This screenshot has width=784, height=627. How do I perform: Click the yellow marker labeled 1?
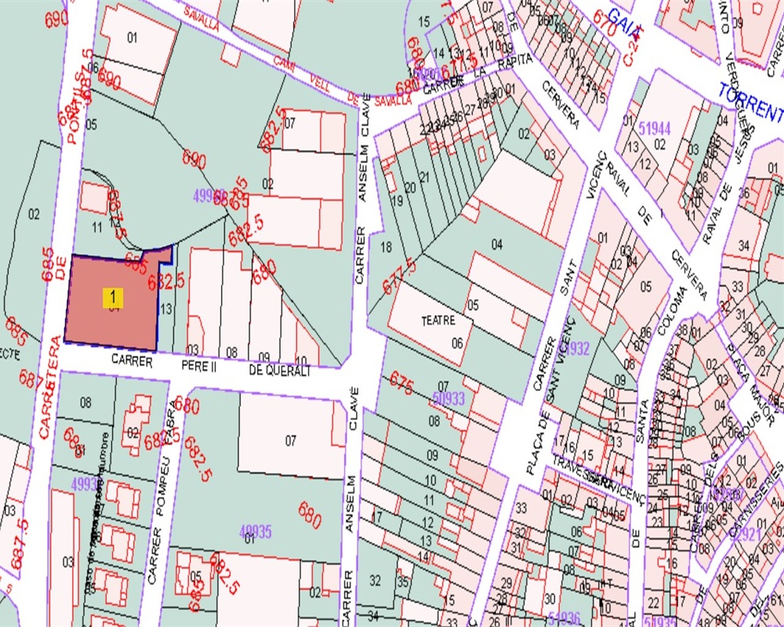click(x=114, y=297)
